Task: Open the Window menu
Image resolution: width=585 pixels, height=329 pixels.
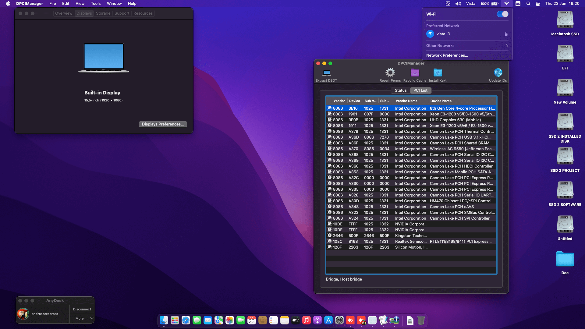Action: click(x=114, y=4)
